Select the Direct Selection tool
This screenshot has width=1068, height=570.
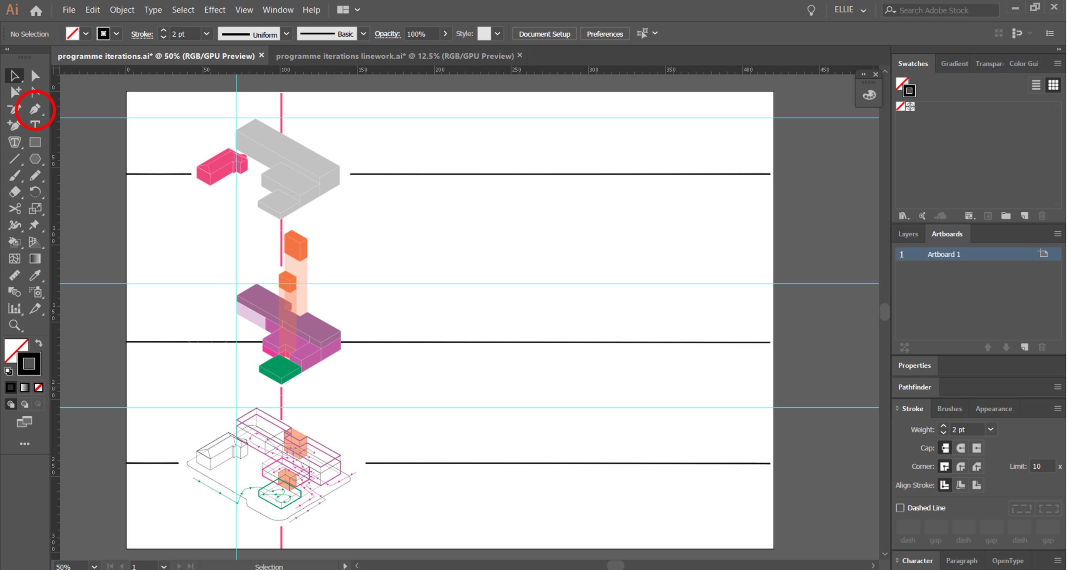[35, 76]
